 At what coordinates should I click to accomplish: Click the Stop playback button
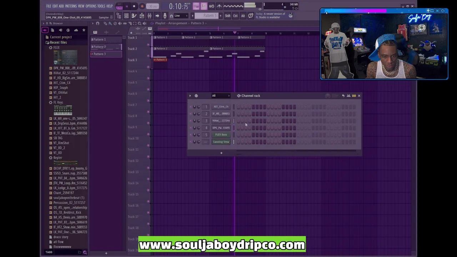134,6
